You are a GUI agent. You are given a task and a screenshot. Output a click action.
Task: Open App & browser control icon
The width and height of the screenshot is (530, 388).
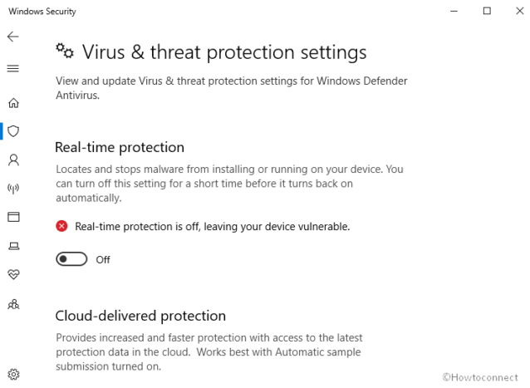tap(12, 217)
